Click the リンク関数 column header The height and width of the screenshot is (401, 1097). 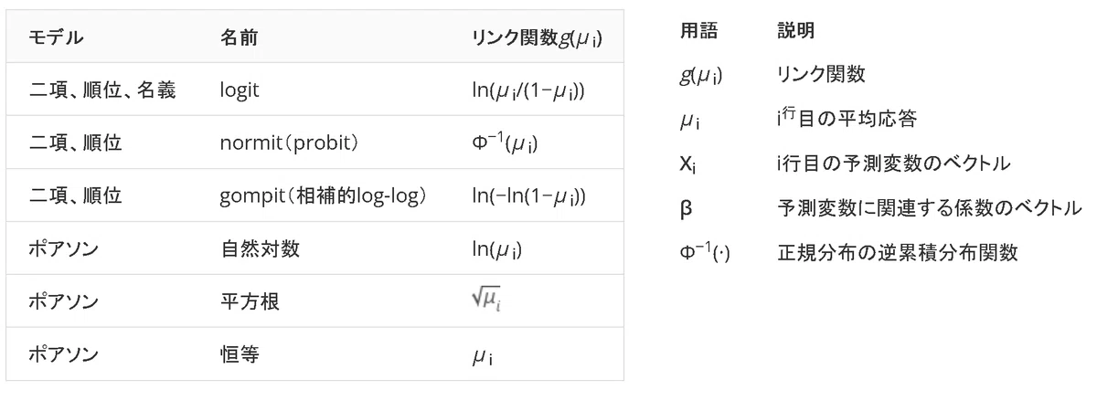coord(535,37)
